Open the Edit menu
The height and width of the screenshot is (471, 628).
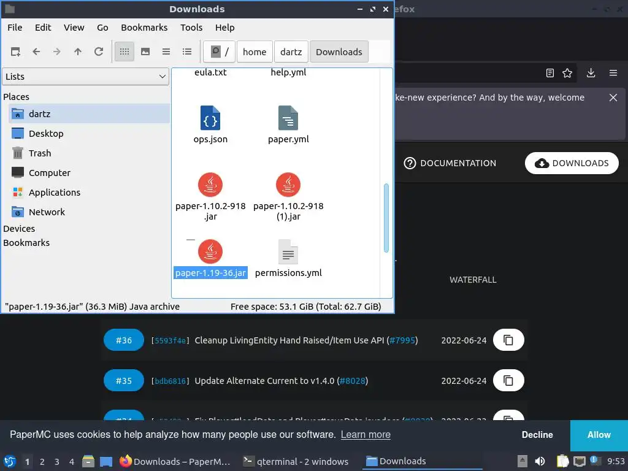point(43,28)
